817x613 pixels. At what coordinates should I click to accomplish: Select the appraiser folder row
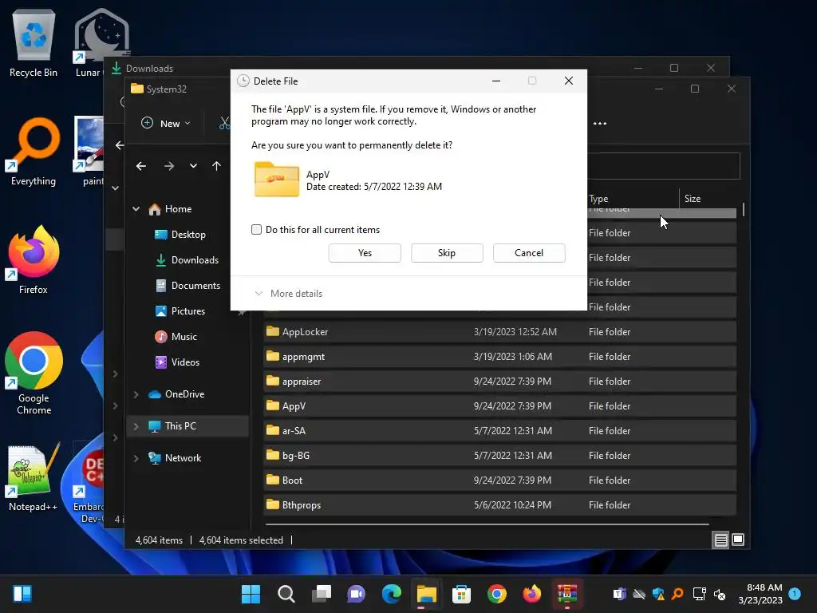tap(500, 382)
